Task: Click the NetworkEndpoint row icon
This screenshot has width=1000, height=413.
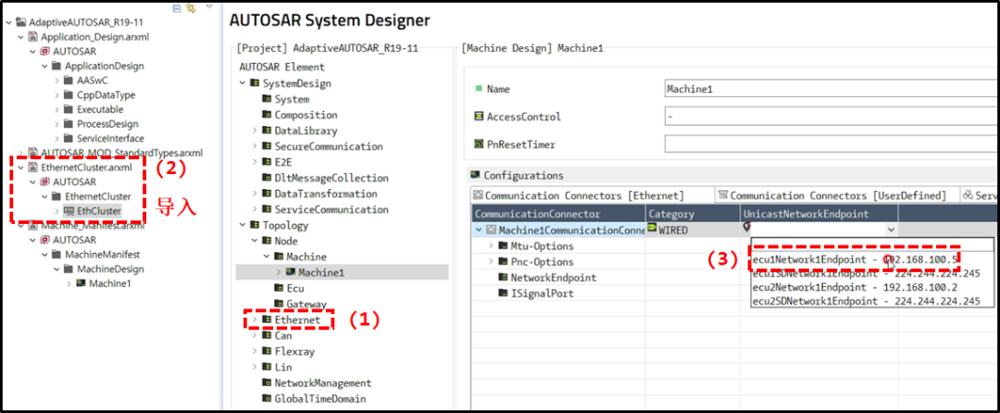Action: [x=503, y=277]
